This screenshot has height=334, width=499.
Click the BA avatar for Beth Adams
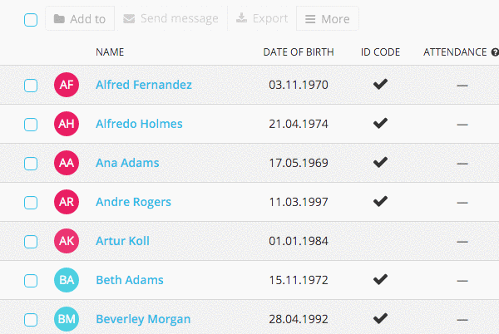point(67,280)
